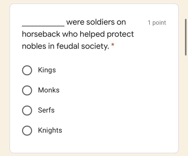
Task: Click the scrollbar track below the thumb
Action: 186,100
